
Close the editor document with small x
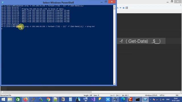click(181, 5)
